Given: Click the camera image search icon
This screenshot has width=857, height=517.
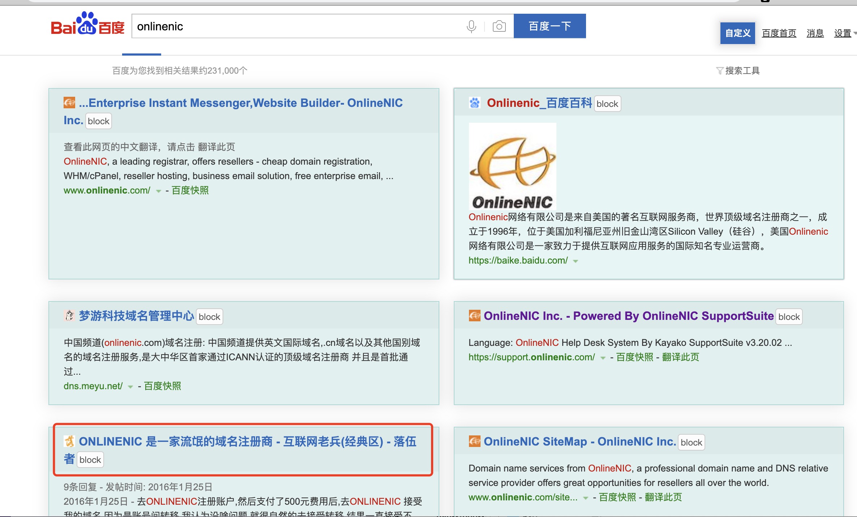Looking at the screenshot, I should 499,26.
